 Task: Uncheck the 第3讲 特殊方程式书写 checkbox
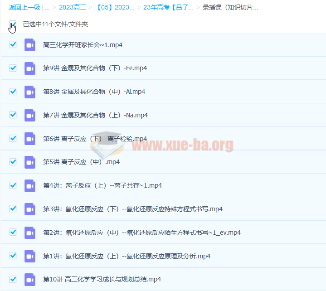click(x=13, y=209)
